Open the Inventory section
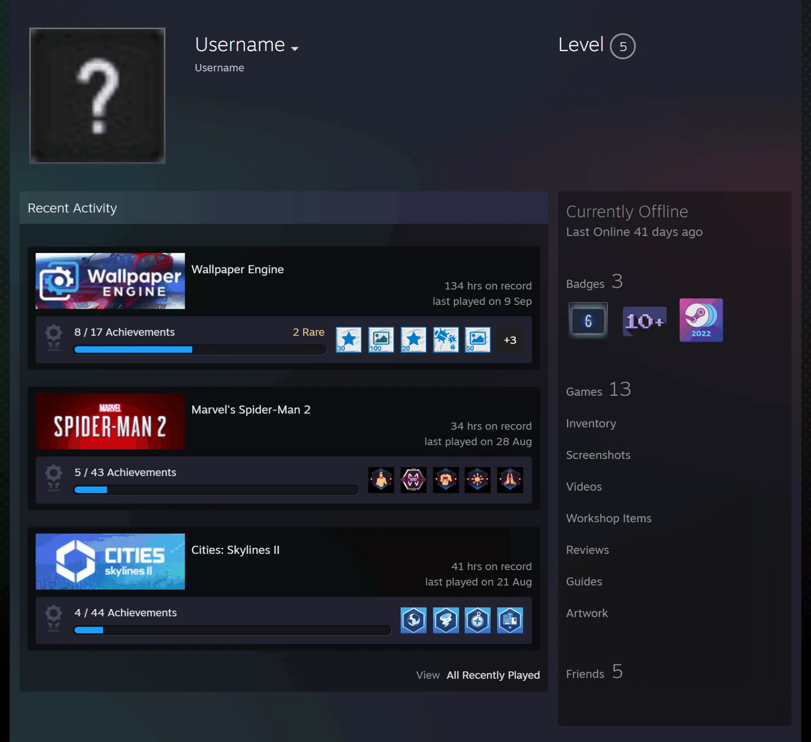811x742 pixels. pyautogui.click(x=591, y=423)
